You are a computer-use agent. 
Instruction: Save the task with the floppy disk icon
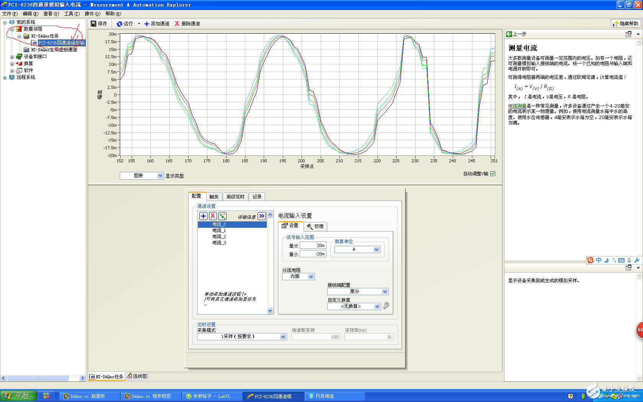[93, 24]
